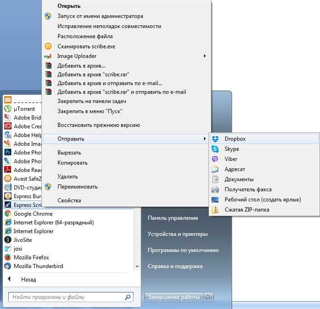Click the Express Burn icon
Viewport: 320px width, 309px height.
tap(8, 196)
